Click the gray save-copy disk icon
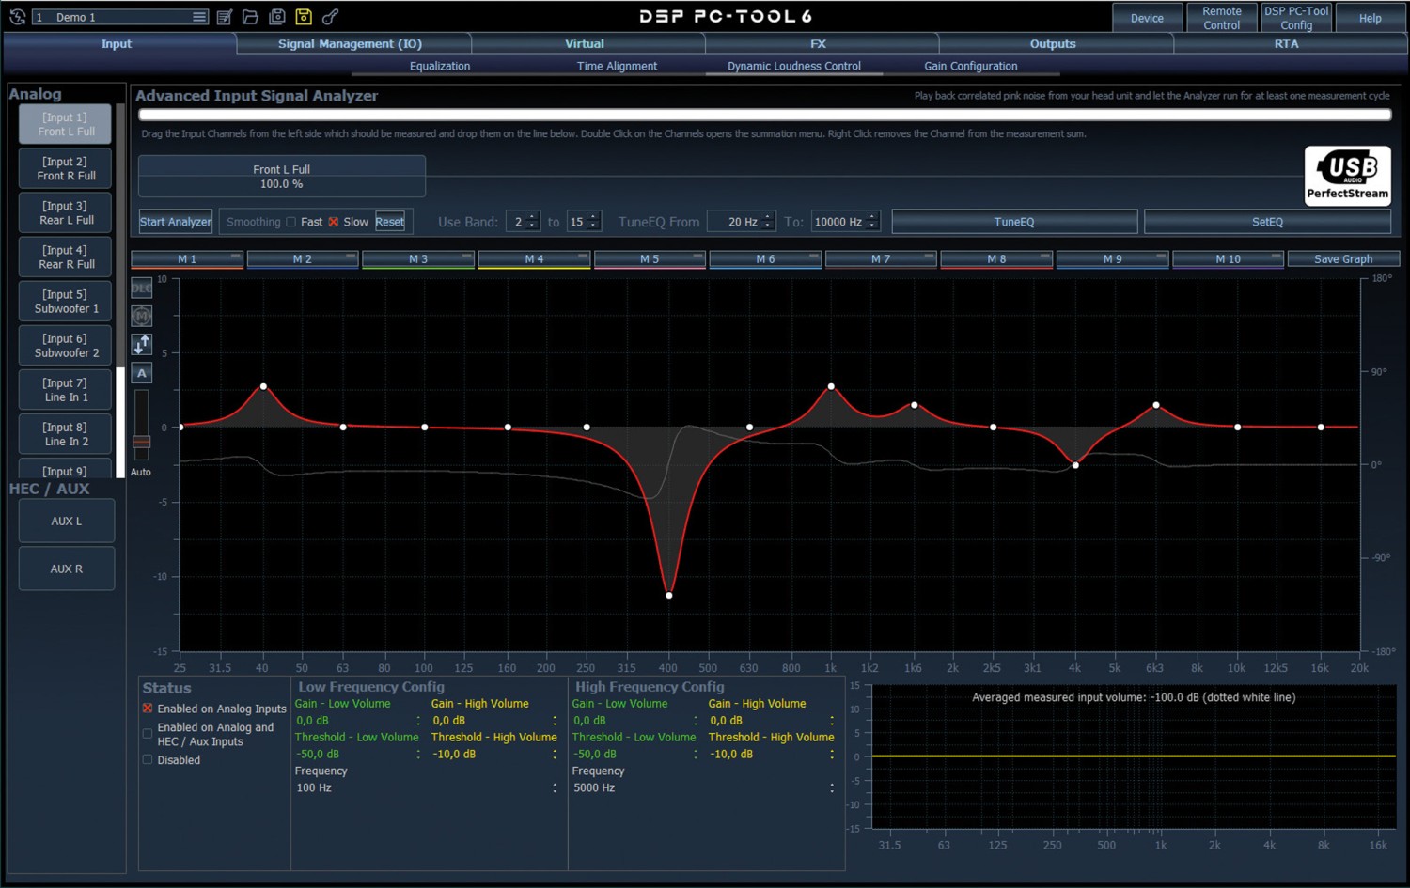The image size is (1410, 888). click(277, 17)
